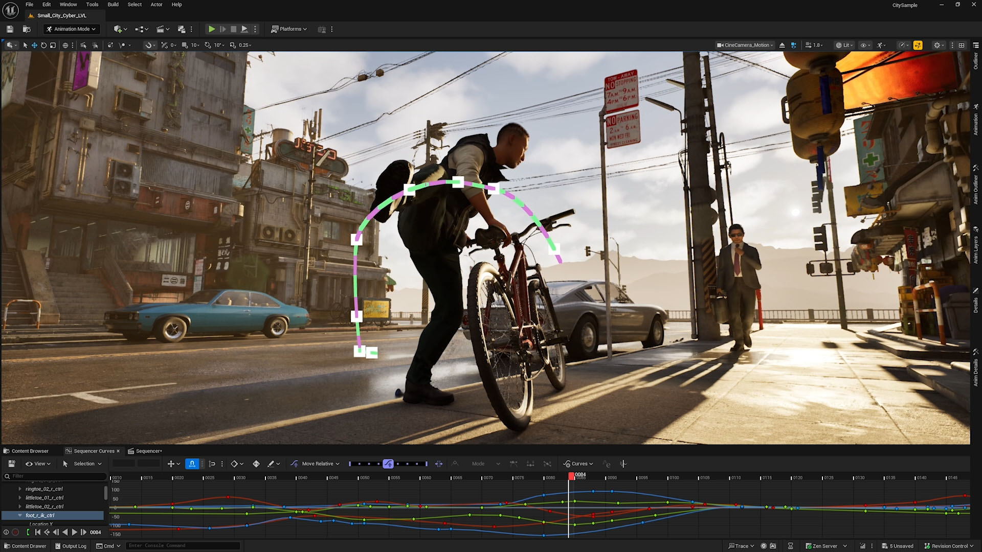Save the current level using the disk icon

click(10, 29)
